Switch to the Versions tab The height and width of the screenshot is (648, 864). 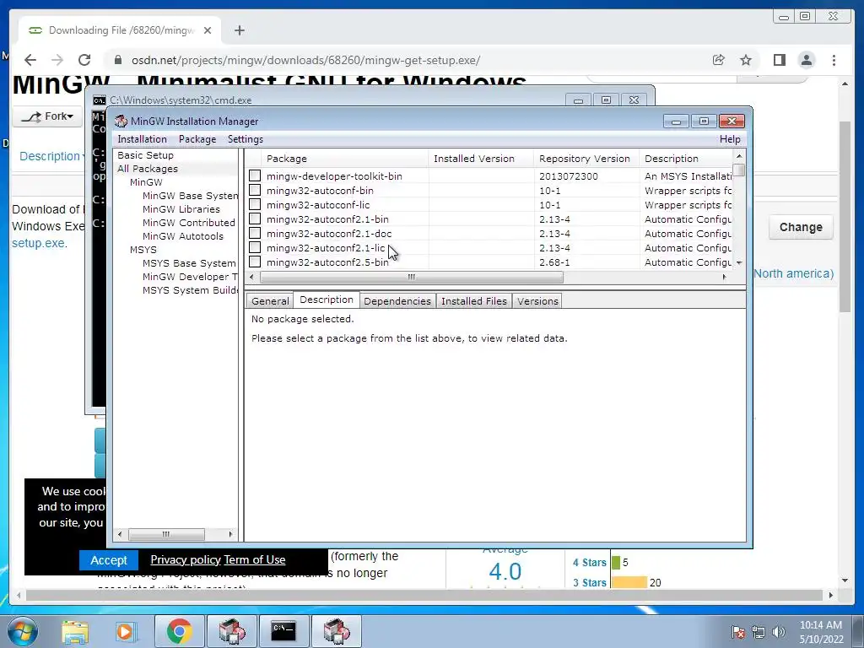537,301
